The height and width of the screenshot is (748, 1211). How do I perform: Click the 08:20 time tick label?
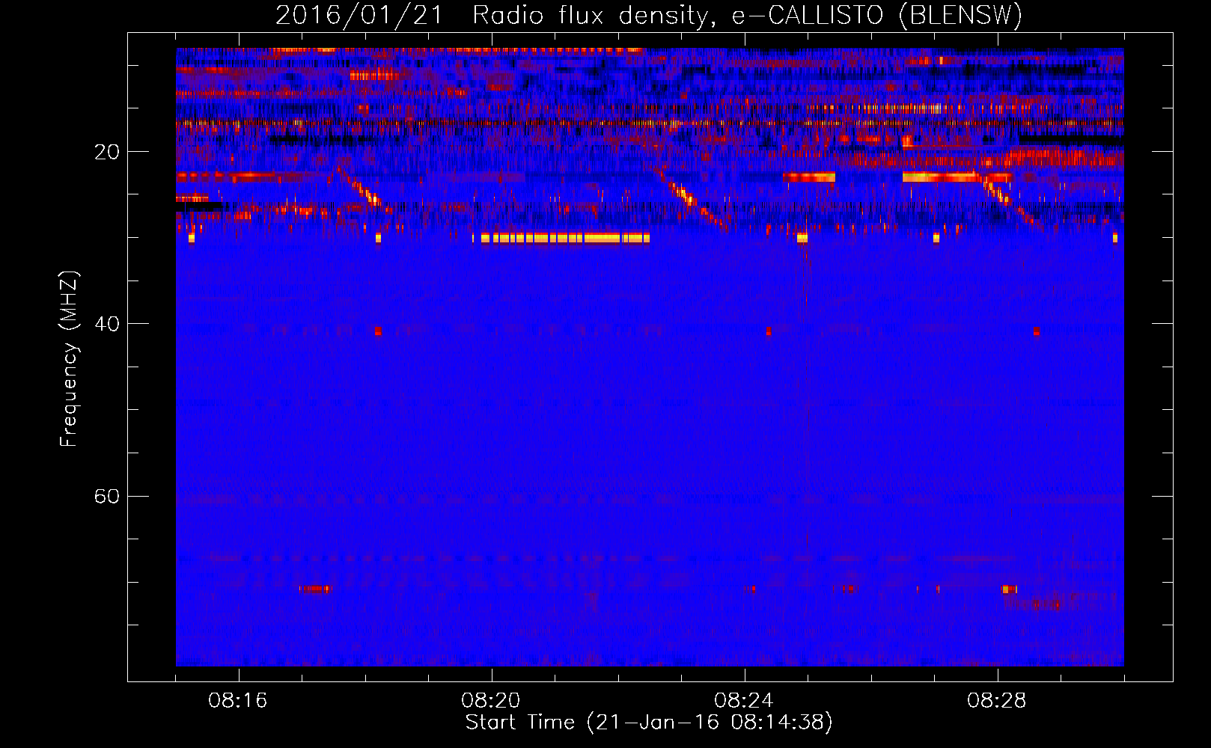(x=491, y=701)
